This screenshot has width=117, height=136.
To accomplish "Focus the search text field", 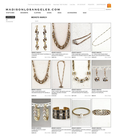I will [x=97, y=10].
